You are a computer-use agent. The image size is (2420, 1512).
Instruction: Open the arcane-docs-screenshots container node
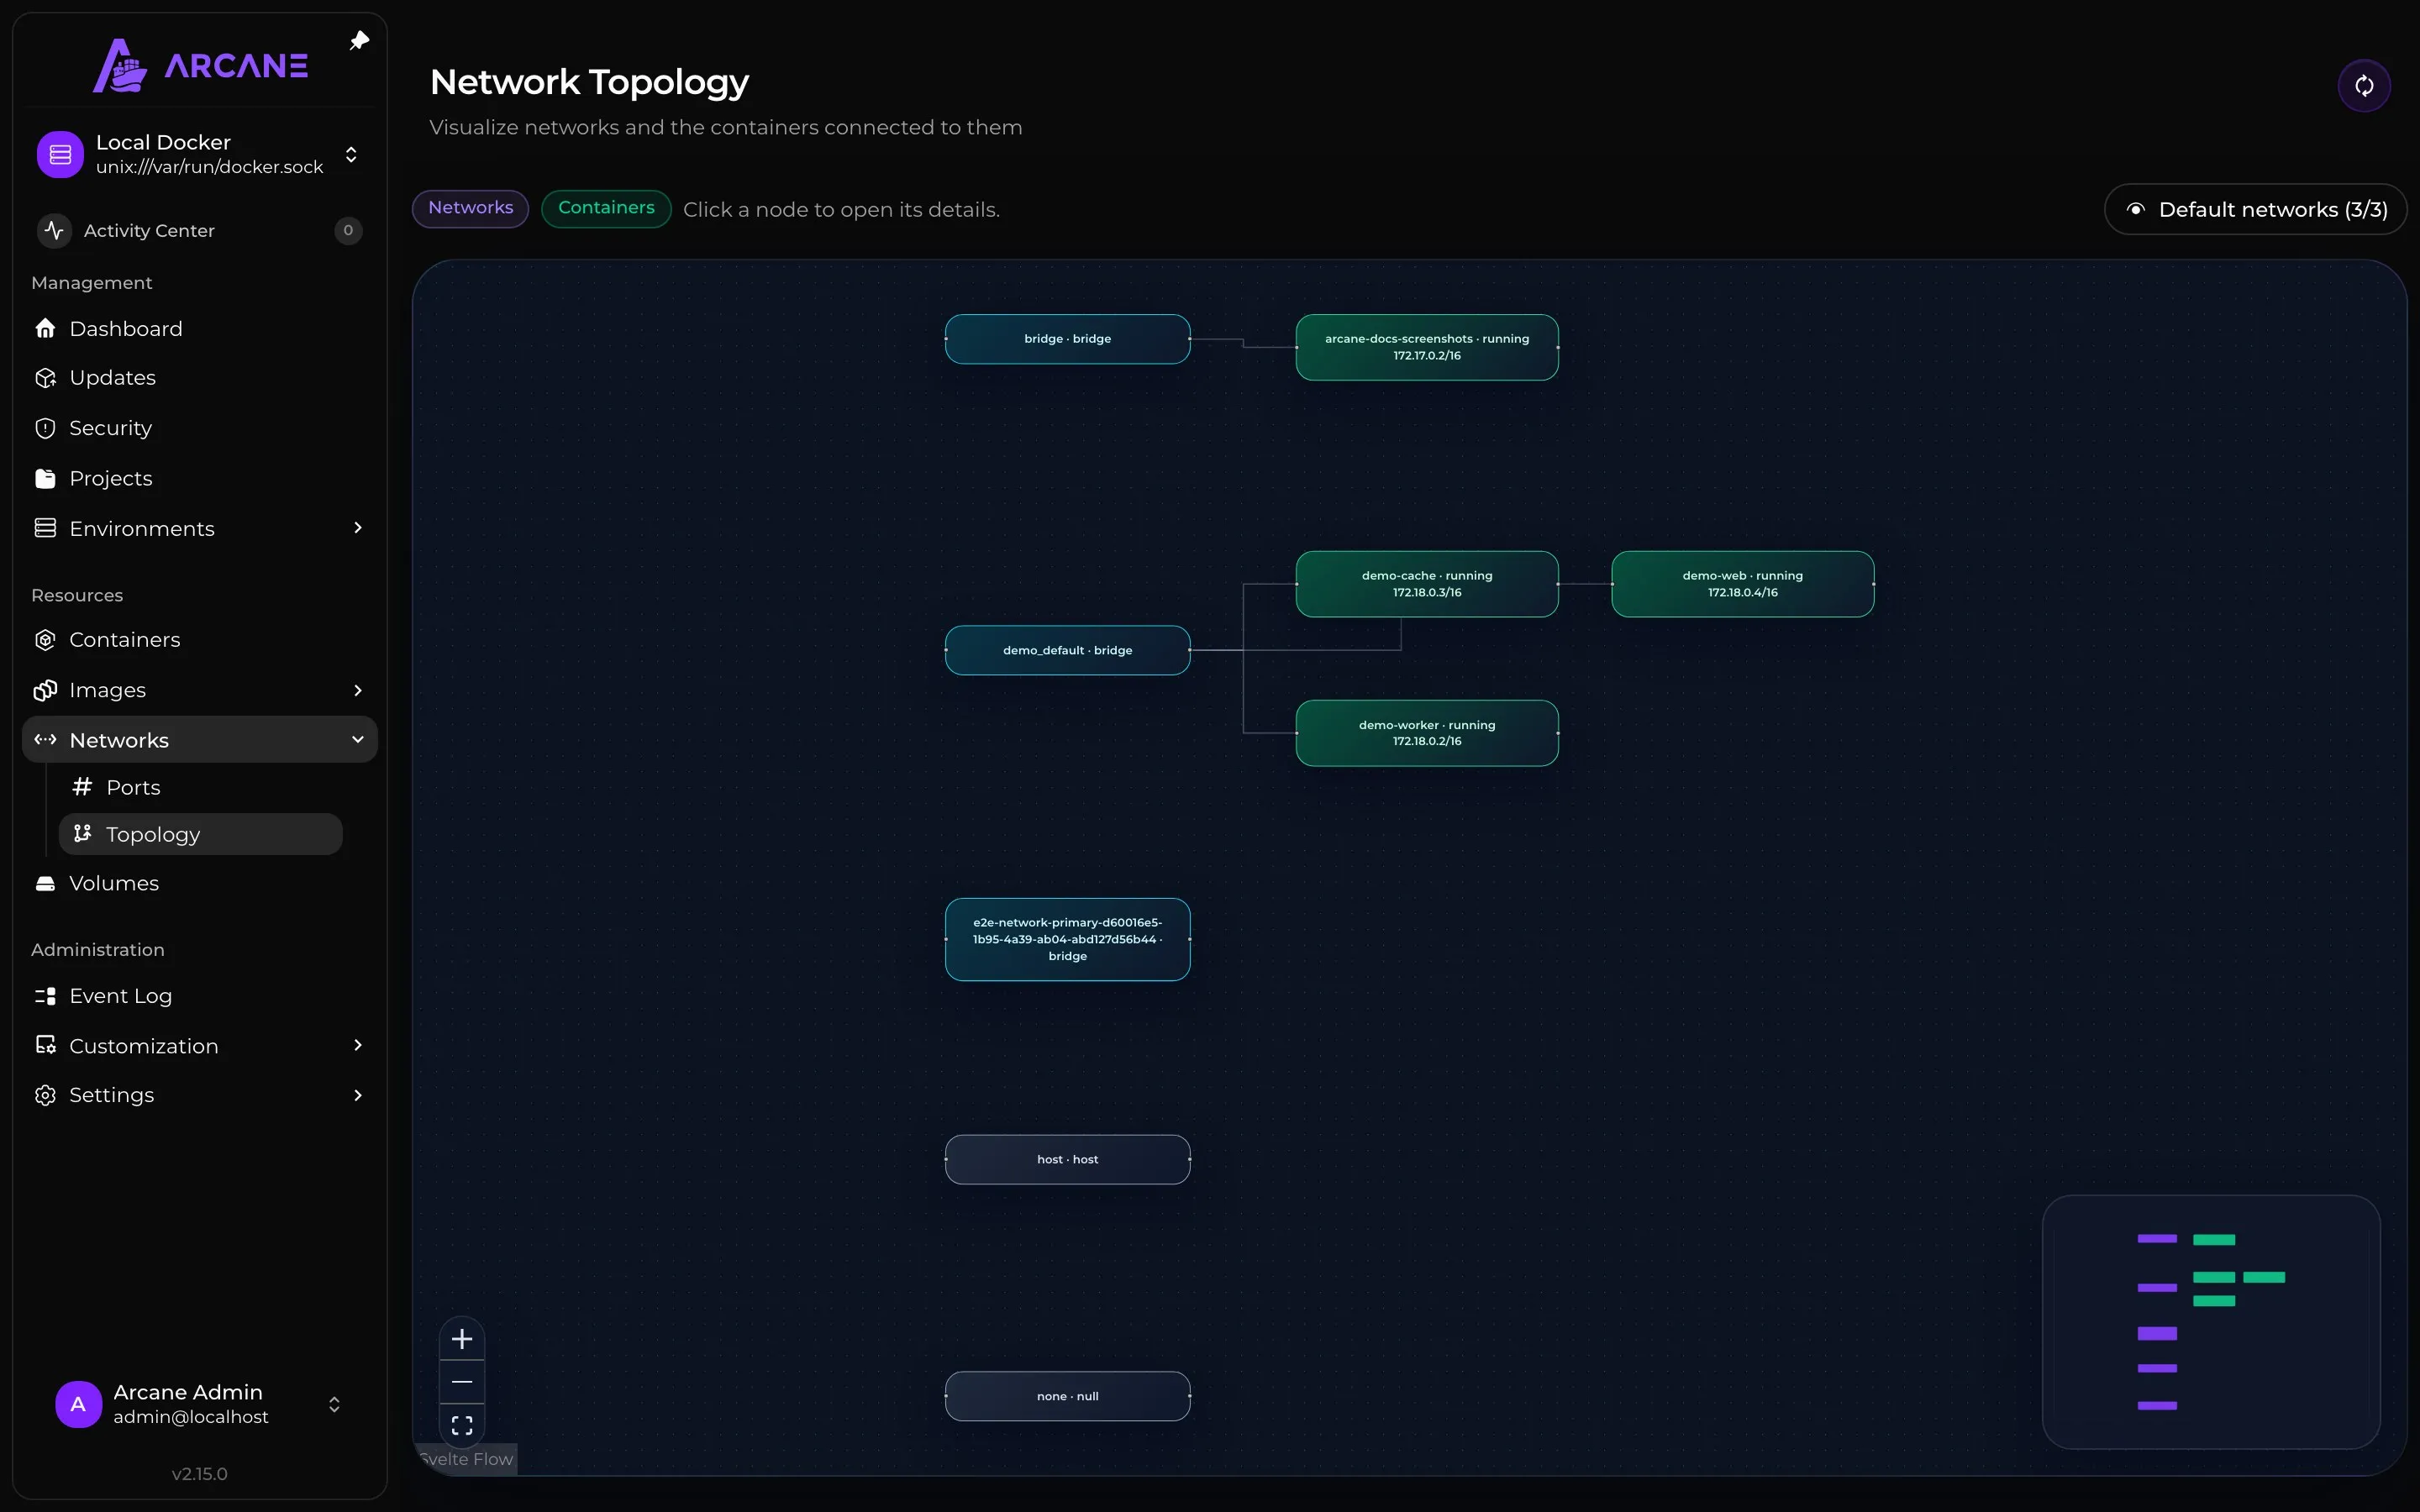1427,347
